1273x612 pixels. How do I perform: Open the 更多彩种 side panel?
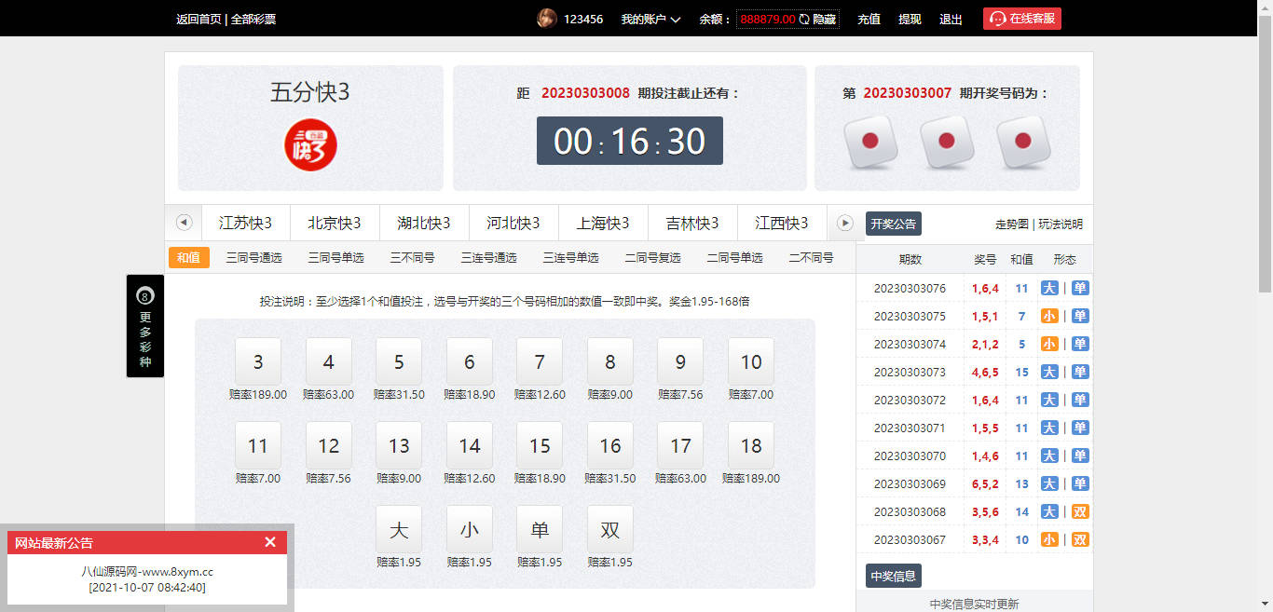point(145,326)
